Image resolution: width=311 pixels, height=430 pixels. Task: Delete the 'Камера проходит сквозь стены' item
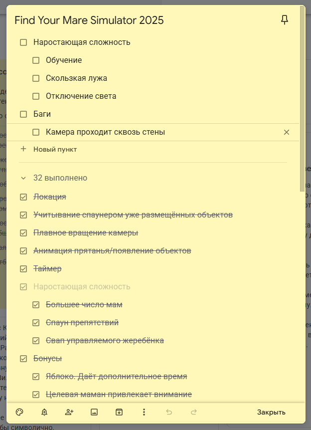tap(287, 132)
